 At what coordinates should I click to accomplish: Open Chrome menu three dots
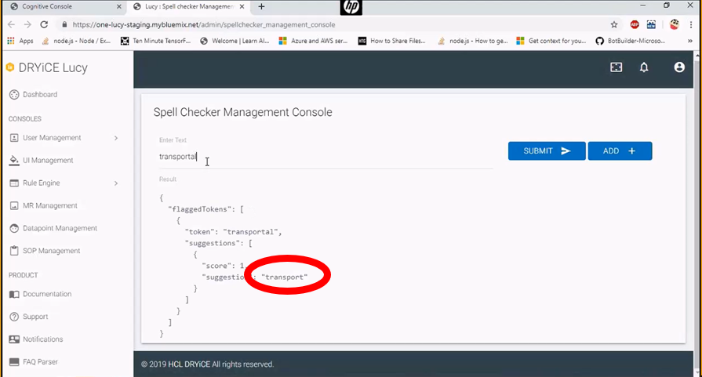[691, 24]
